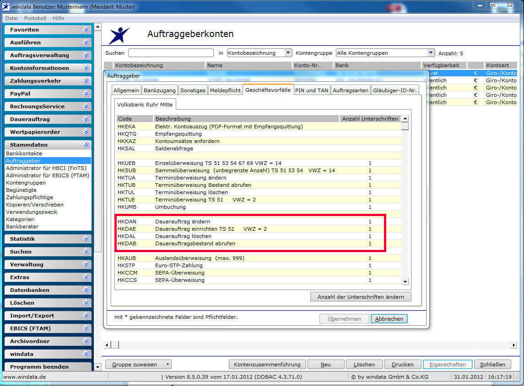Open the Kontobezeichnung search field dropdown

[x=288, y=53]
